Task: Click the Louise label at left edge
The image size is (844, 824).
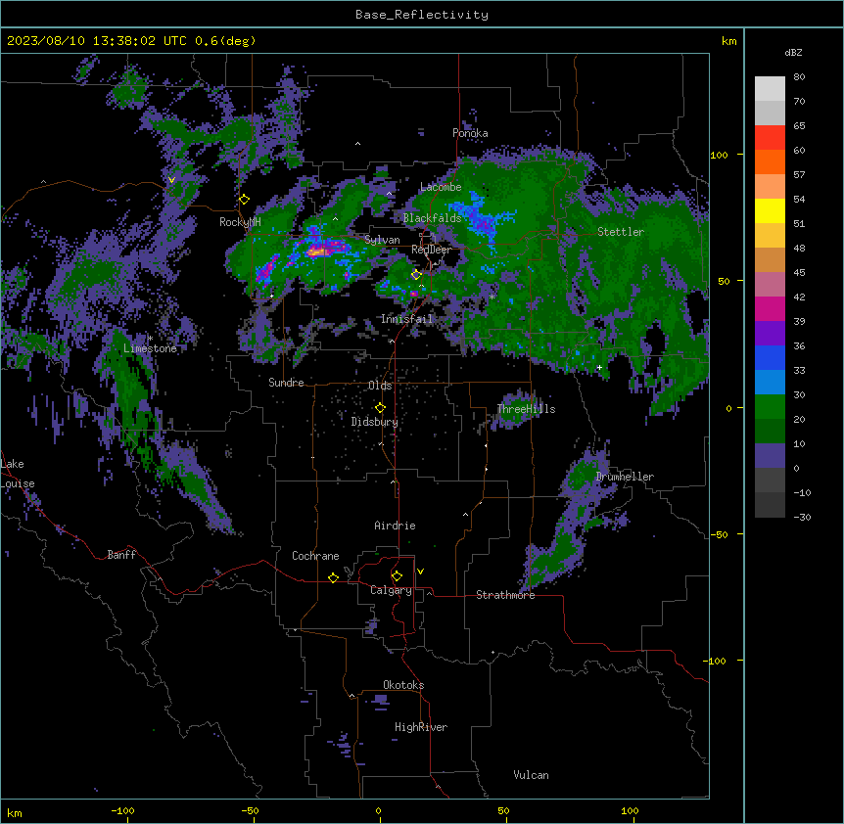Action: coord(18,483)
